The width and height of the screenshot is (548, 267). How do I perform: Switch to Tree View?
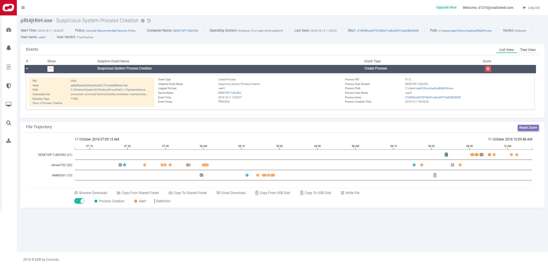527,50
